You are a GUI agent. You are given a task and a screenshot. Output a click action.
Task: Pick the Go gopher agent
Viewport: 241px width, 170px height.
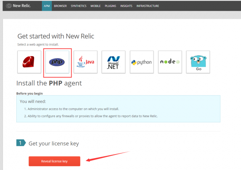(198, 62)
